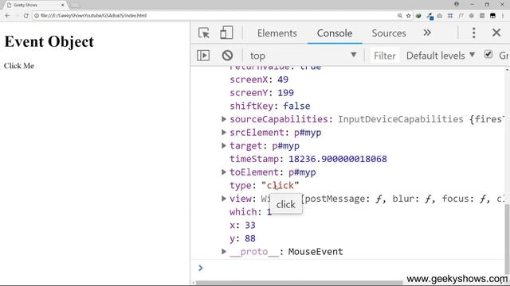Click the p#myp value of srcElement
The height and width of the screenshot is (286, 510).
click(x=308, y=133)
